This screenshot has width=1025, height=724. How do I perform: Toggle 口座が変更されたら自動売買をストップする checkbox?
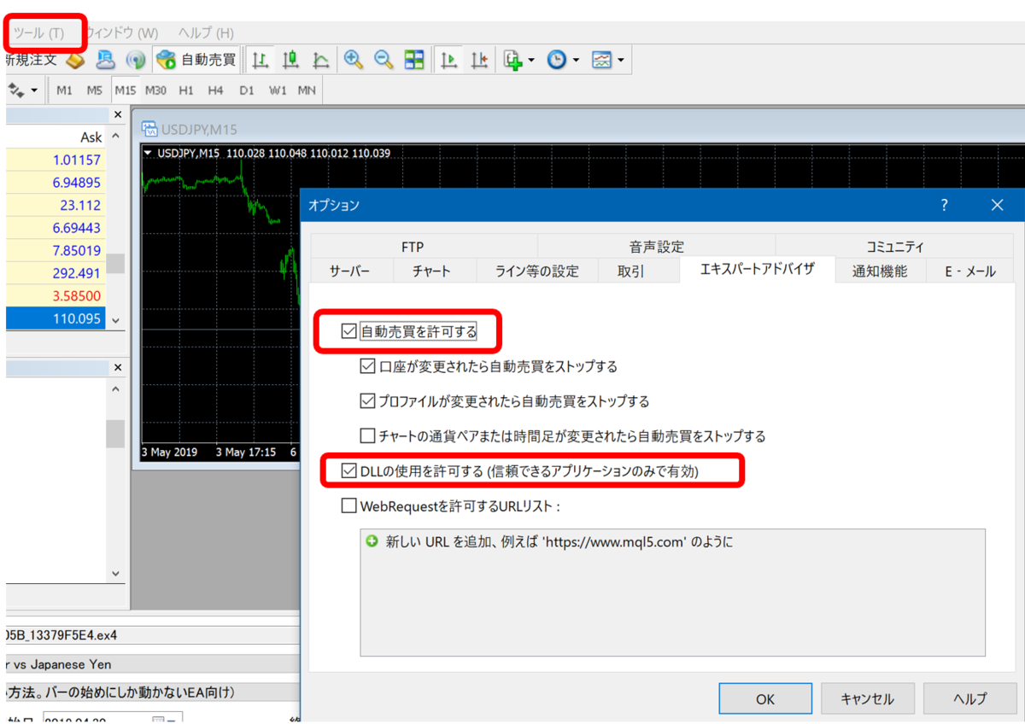click(367, 366)
